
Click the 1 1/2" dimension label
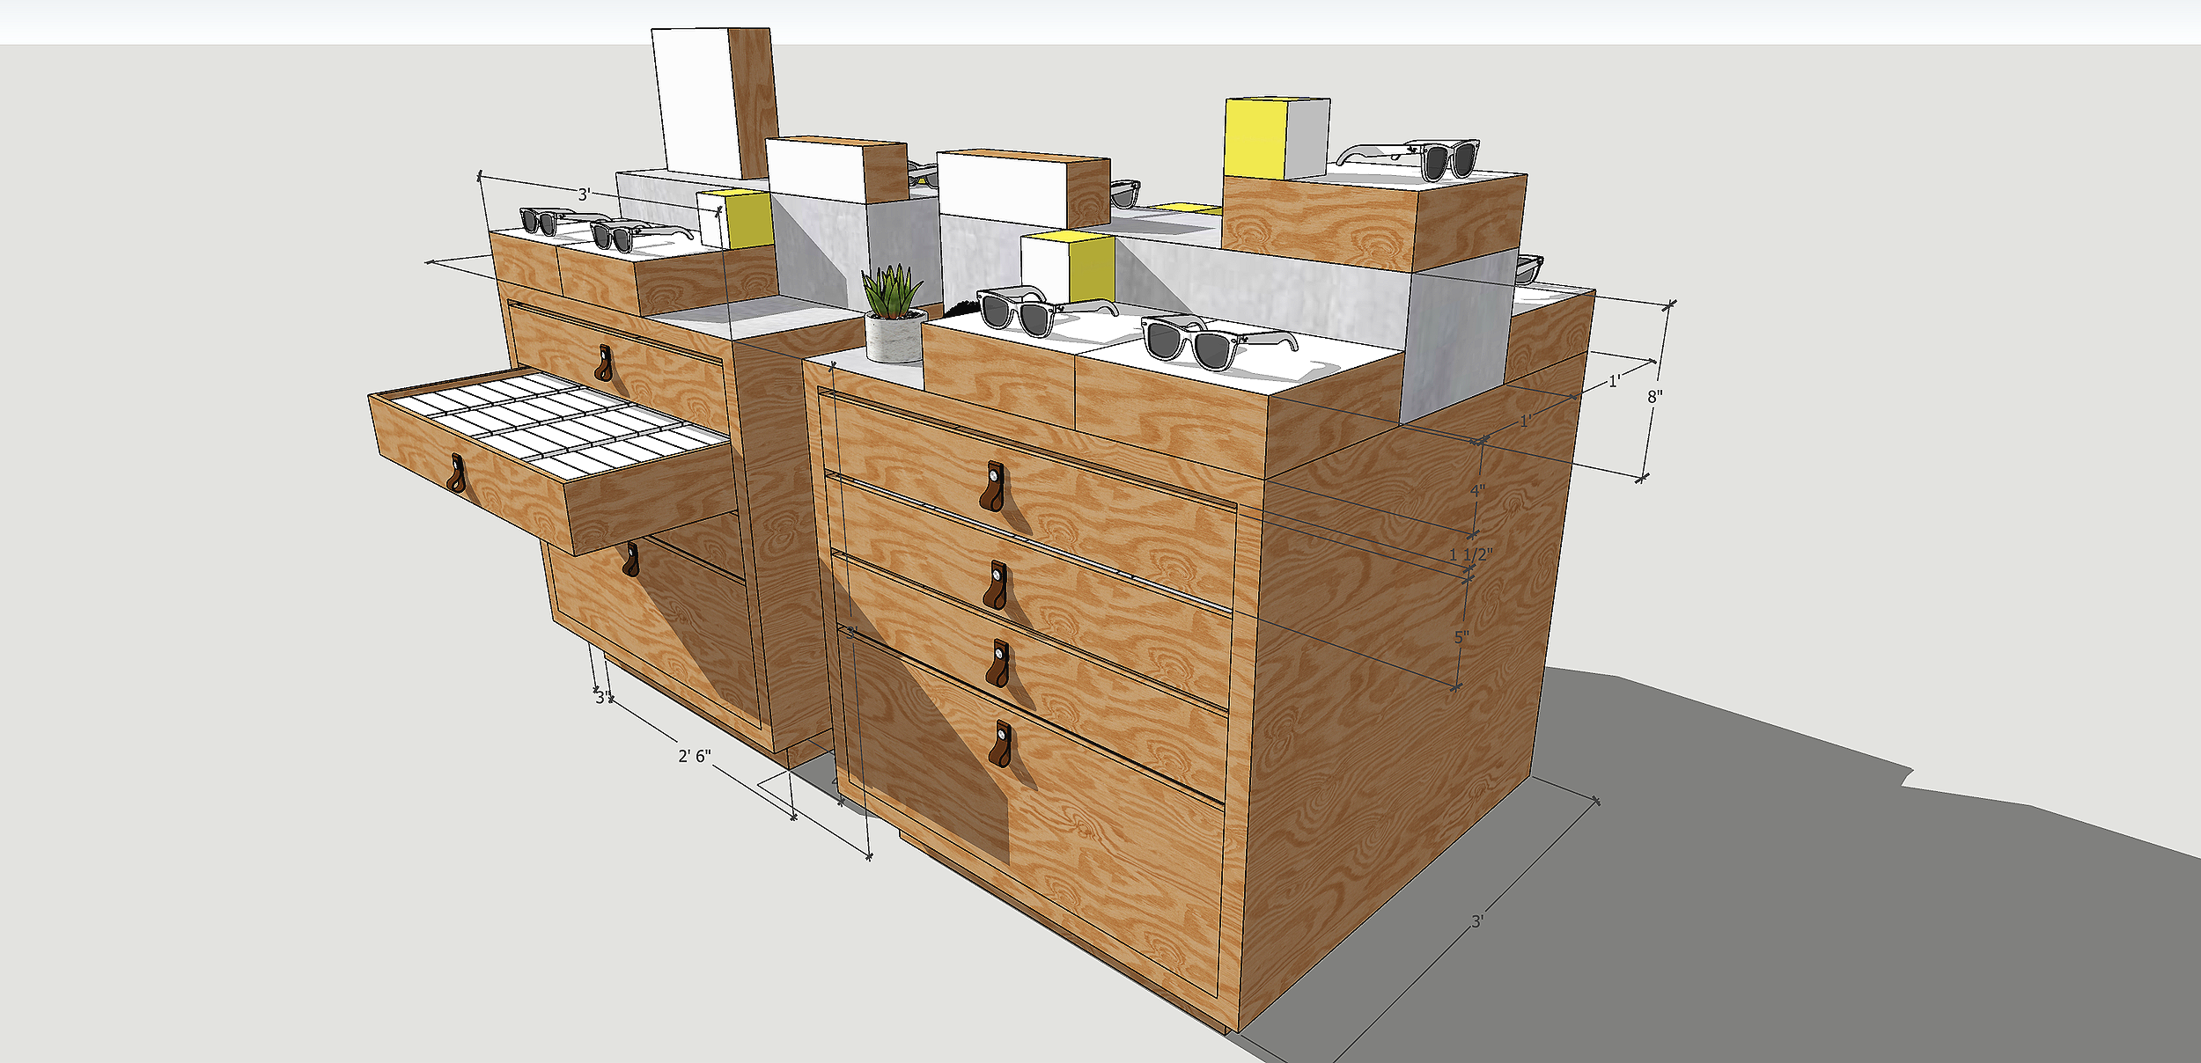(1471, 554)
